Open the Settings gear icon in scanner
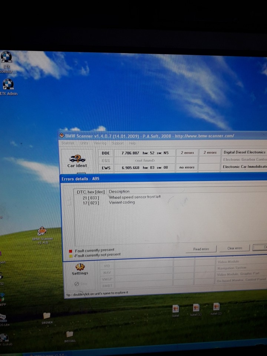This screenshot has height=356, width=267. pos(80,269)
